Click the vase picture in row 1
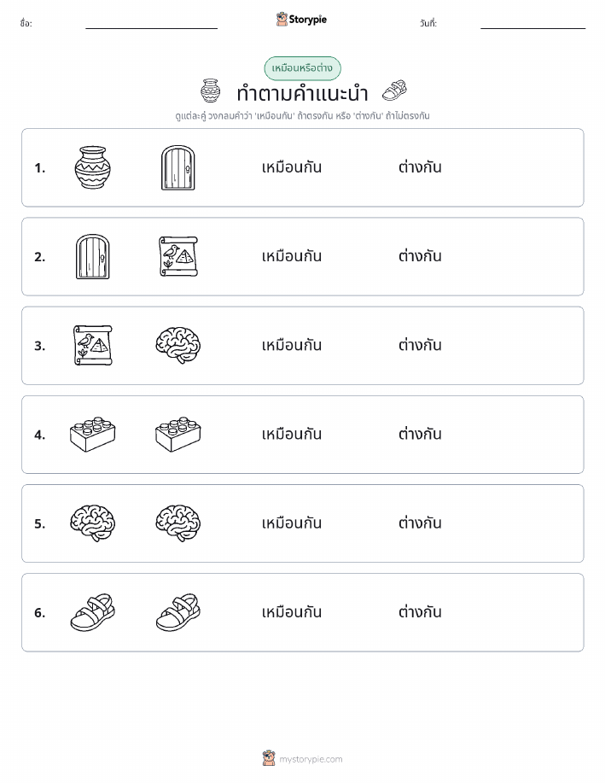605x783 pixels. point(92,167)
